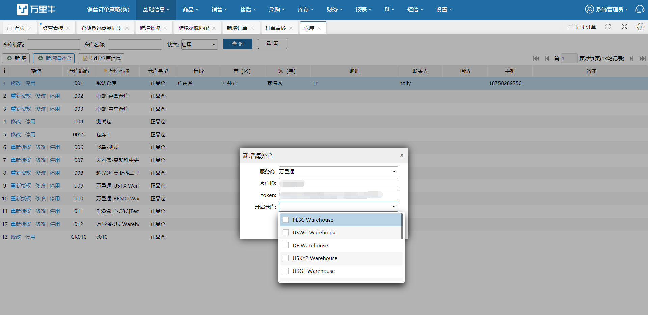648x315 pixels.
Task: Click the refresh page icon
Action: click(608, 27)
